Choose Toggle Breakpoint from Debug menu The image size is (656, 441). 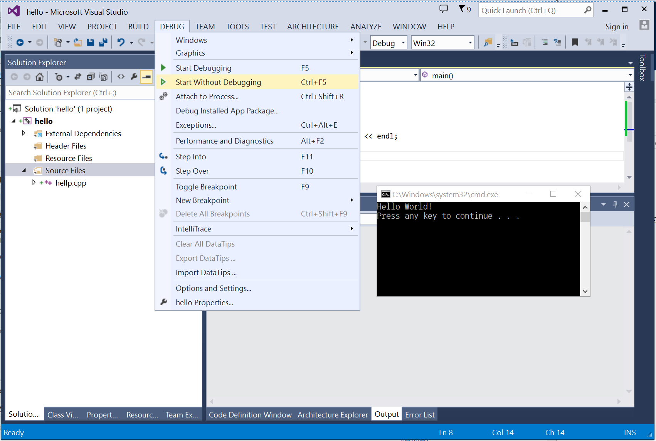click(258, 187)
